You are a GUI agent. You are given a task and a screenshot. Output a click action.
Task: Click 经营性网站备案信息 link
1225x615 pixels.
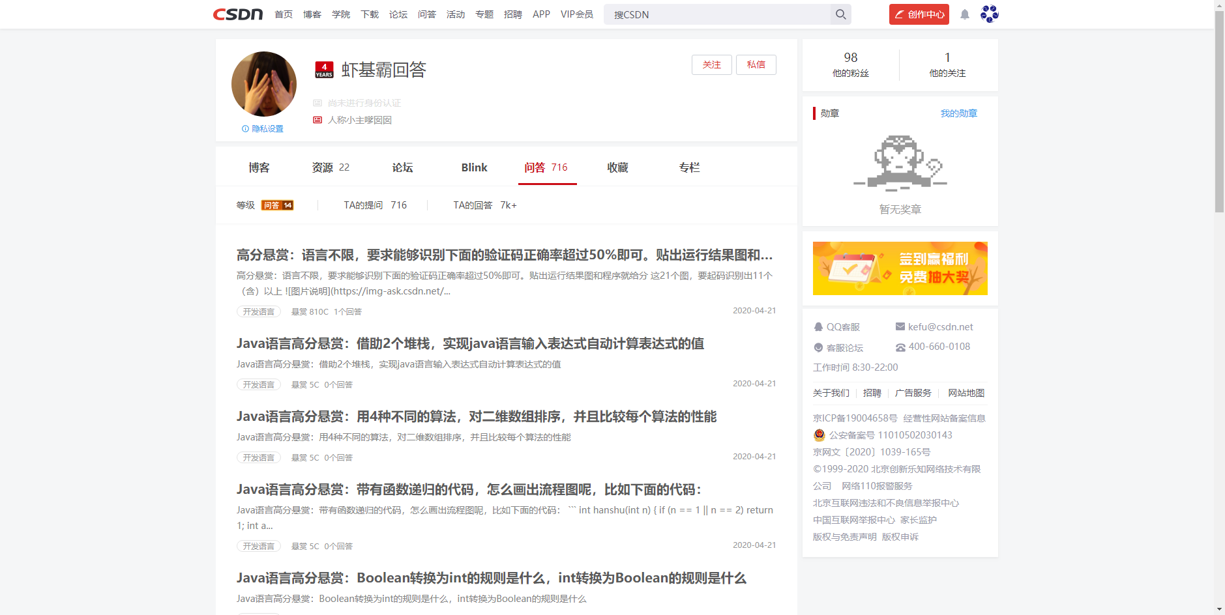coord(944,418)
